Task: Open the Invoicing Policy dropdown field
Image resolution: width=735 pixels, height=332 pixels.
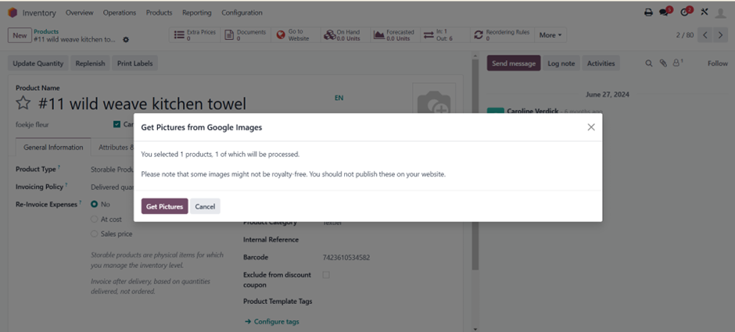Action: pos(113,187)
